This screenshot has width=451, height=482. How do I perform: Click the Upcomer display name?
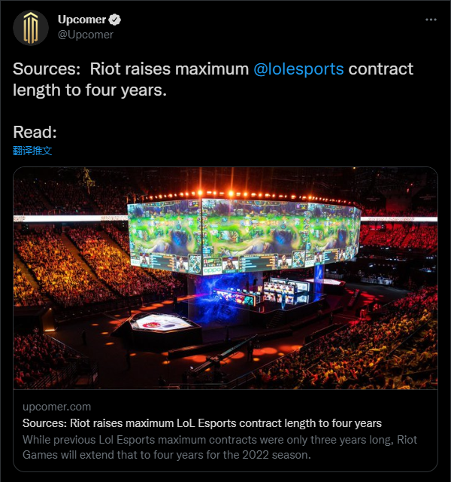82,20
